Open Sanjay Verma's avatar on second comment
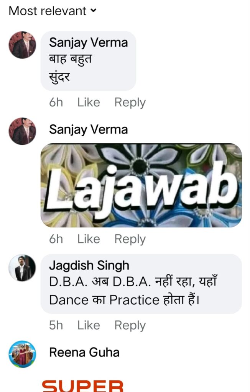 pyautogui.click(x=22, y=131)
